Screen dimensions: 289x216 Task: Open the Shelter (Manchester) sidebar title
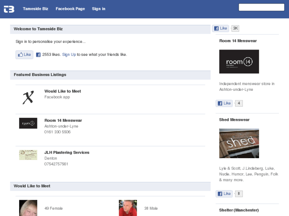coord(239,210)
